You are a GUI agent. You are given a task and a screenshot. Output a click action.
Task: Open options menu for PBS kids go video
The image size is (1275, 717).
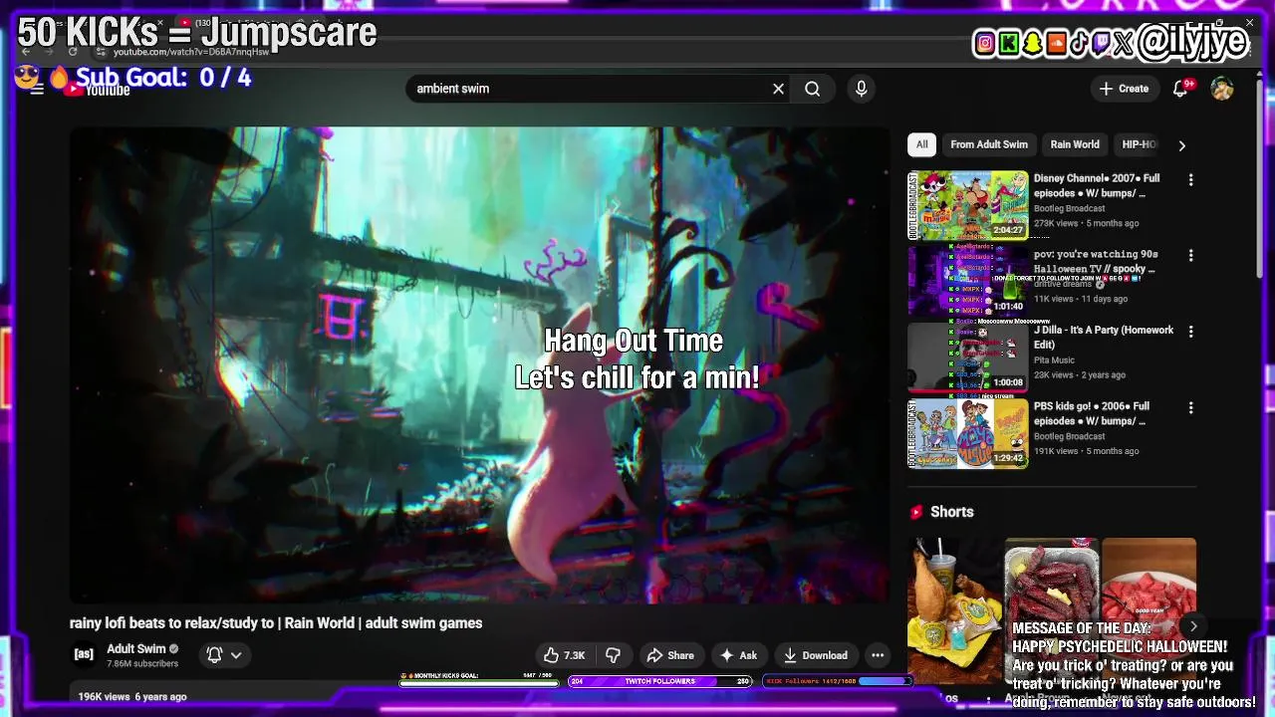click(x=1190, y=408)
